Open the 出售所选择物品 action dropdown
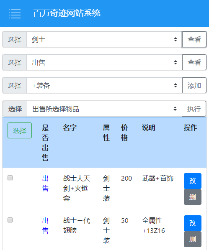The image size is (209, 250). (x=104, y=109)
